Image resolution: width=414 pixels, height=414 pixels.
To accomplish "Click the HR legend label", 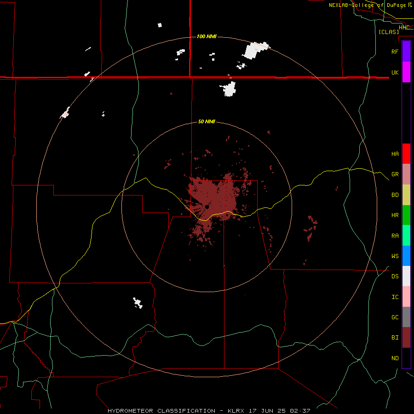I will coord(395,215).
